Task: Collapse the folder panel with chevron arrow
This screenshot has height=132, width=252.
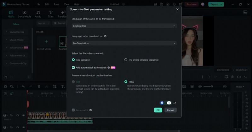Action: (x=29, y=77)
